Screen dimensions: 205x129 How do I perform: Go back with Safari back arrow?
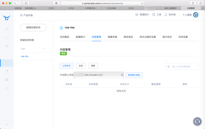[15, 3]
